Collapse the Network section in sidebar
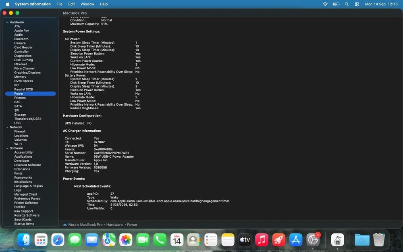Viewport: 403px width, 252px height. [x=7, y=127]
